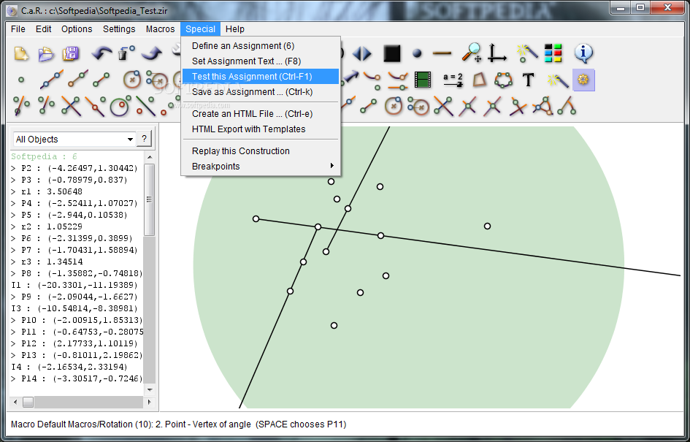Click the '?' help button beside All Objects
The height and width of the screenshot is (442, 690).
(x=145, y=139)
